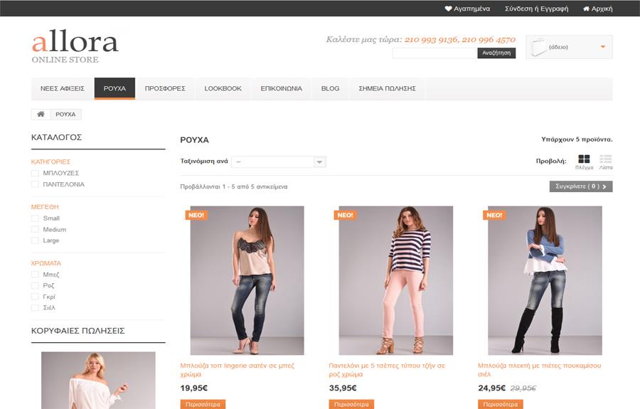Open the Μπλούζα πλεκτή με πιέτες product title

[539, 370]
